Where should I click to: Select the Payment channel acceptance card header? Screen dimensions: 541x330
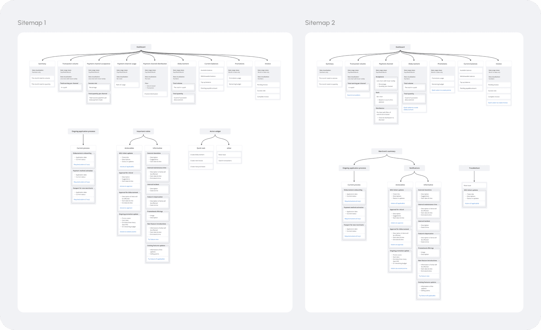[x=99, y=64]
